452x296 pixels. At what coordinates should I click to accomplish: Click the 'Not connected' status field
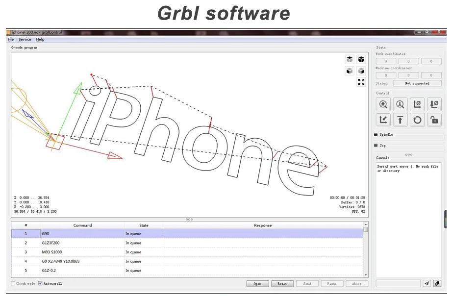pyautogui.click(x=417, y=83)
